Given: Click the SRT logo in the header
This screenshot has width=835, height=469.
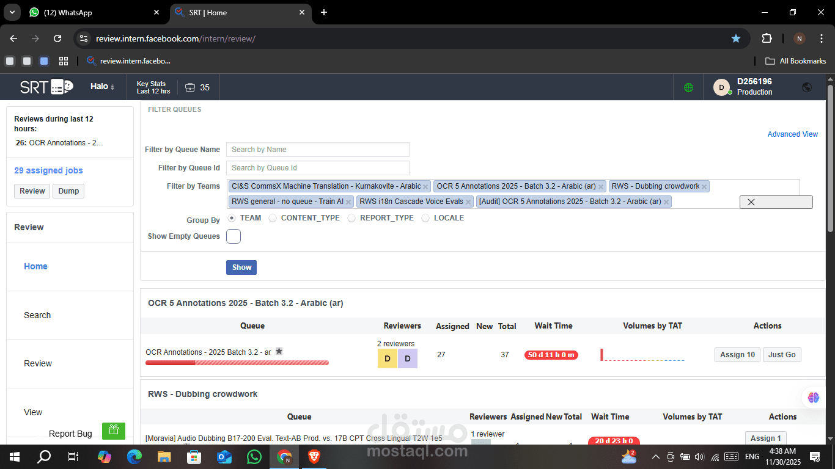Looking at the screenshot, I should [x=46, y=87].
